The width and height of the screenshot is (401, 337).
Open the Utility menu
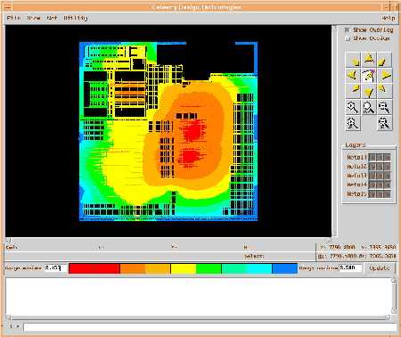76,18
